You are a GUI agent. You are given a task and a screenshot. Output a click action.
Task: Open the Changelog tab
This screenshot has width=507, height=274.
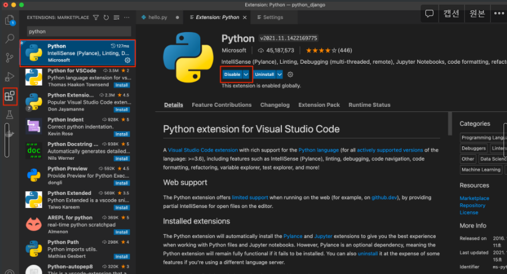pos(275,105)
